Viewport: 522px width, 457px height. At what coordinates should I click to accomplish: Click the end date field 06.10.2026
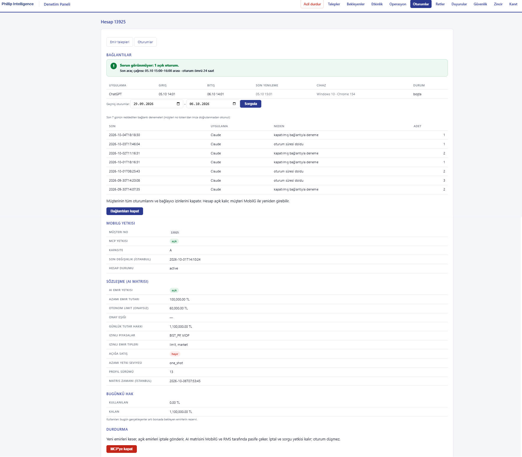213,104
